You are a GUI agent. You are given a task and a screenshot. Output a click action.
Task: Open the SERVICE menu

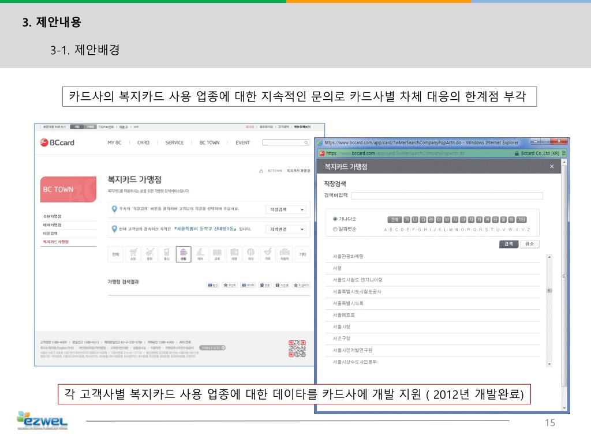coord(174,143)
